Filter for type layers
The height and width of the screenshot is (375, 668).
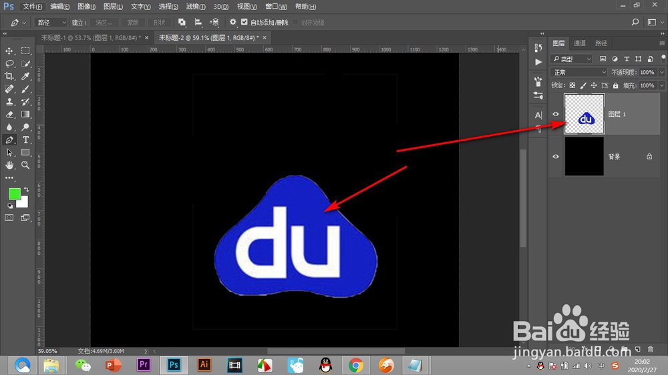tap(627, 59)
